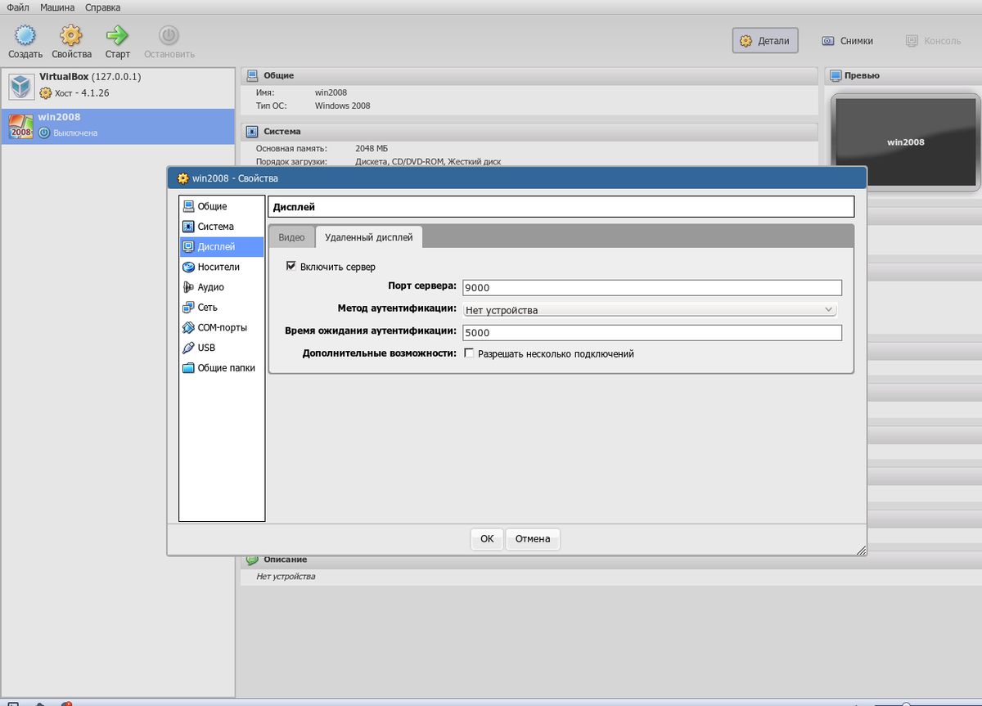This screenshot has width=982, height=706.
Task: Select Аудио speaker icon in sidebar
Action: [189, 287]
